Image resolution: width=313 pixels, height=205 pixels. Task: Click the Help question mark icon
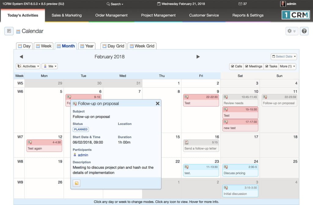point(304,31)
